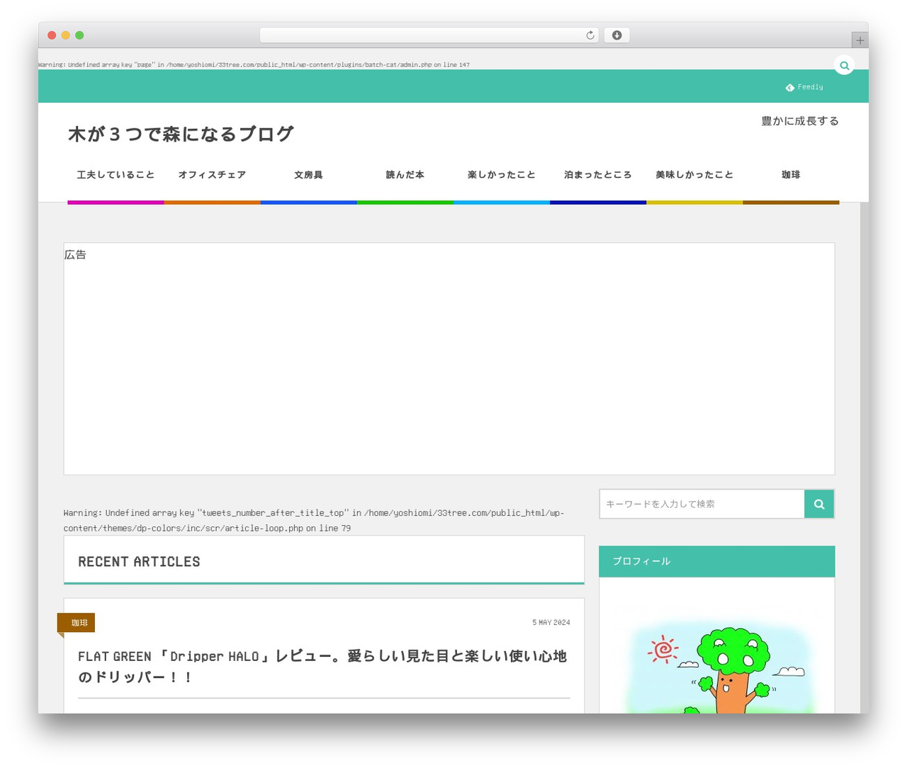This screenshot has width=907, height=768.
Task: Open a new browser tab with plus
Action: pos(860,40)
